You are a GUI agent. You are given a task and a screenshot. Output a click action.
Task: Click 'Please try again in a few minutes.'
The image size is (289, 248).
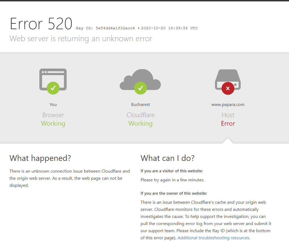tap(172, 180)
